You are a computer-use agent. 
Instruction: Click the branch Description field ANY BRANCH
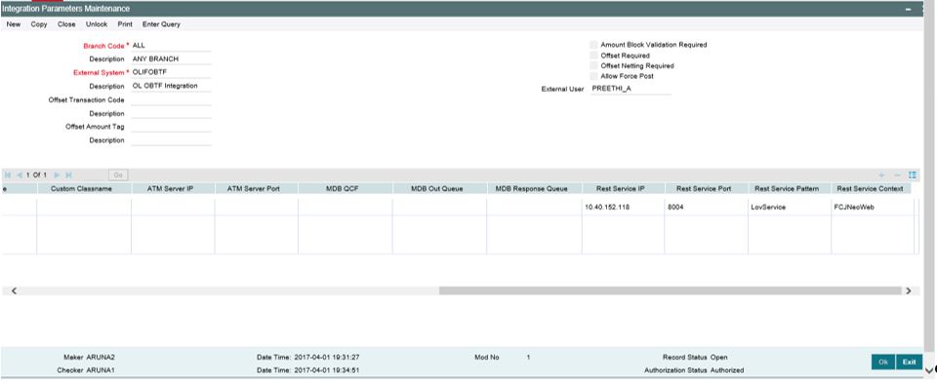click(171, 59)
